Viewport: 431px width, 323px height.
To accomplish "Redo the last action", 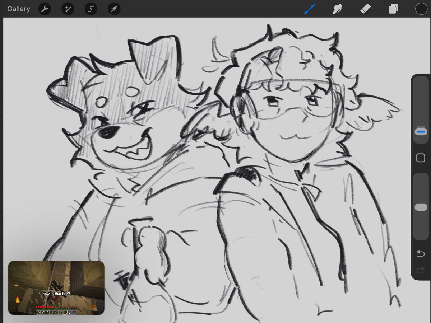I will [x=421, y=270].
